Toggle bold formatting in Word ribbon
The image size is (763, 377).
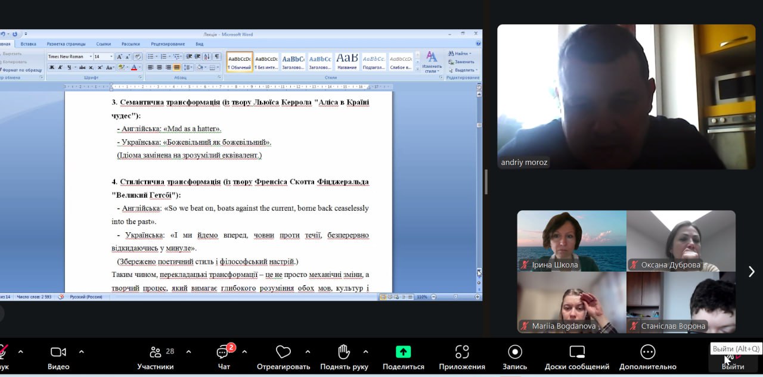(52, 67)
